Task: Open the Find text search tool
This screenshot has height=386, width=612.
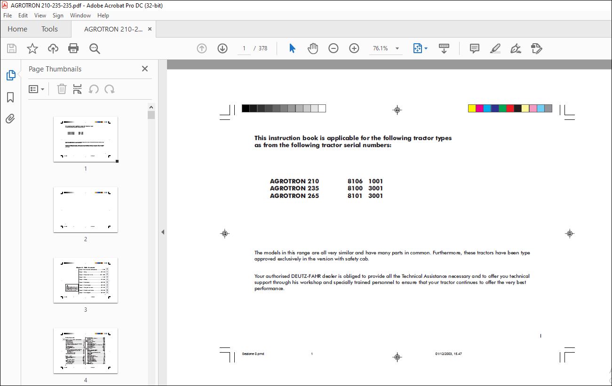Action: 95,48
